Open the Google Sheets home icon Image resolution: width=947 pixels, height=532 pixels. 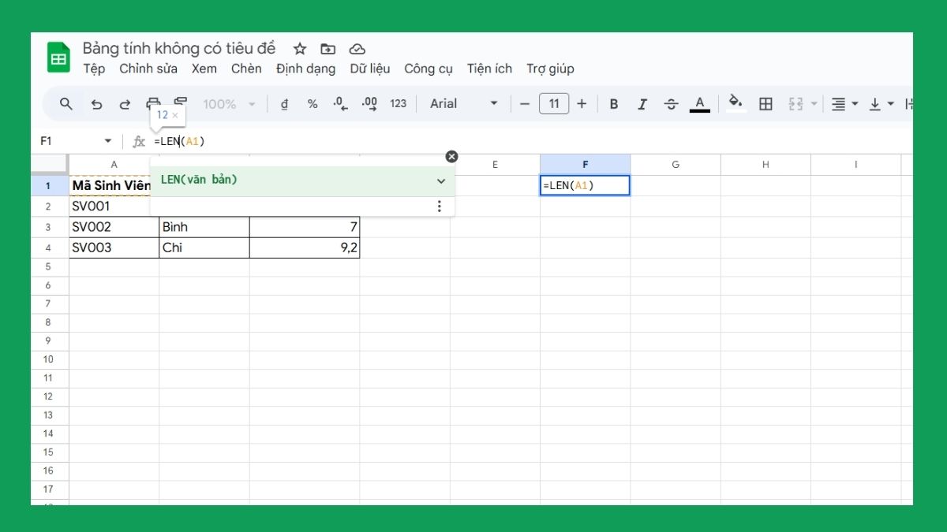click(59, 58)
